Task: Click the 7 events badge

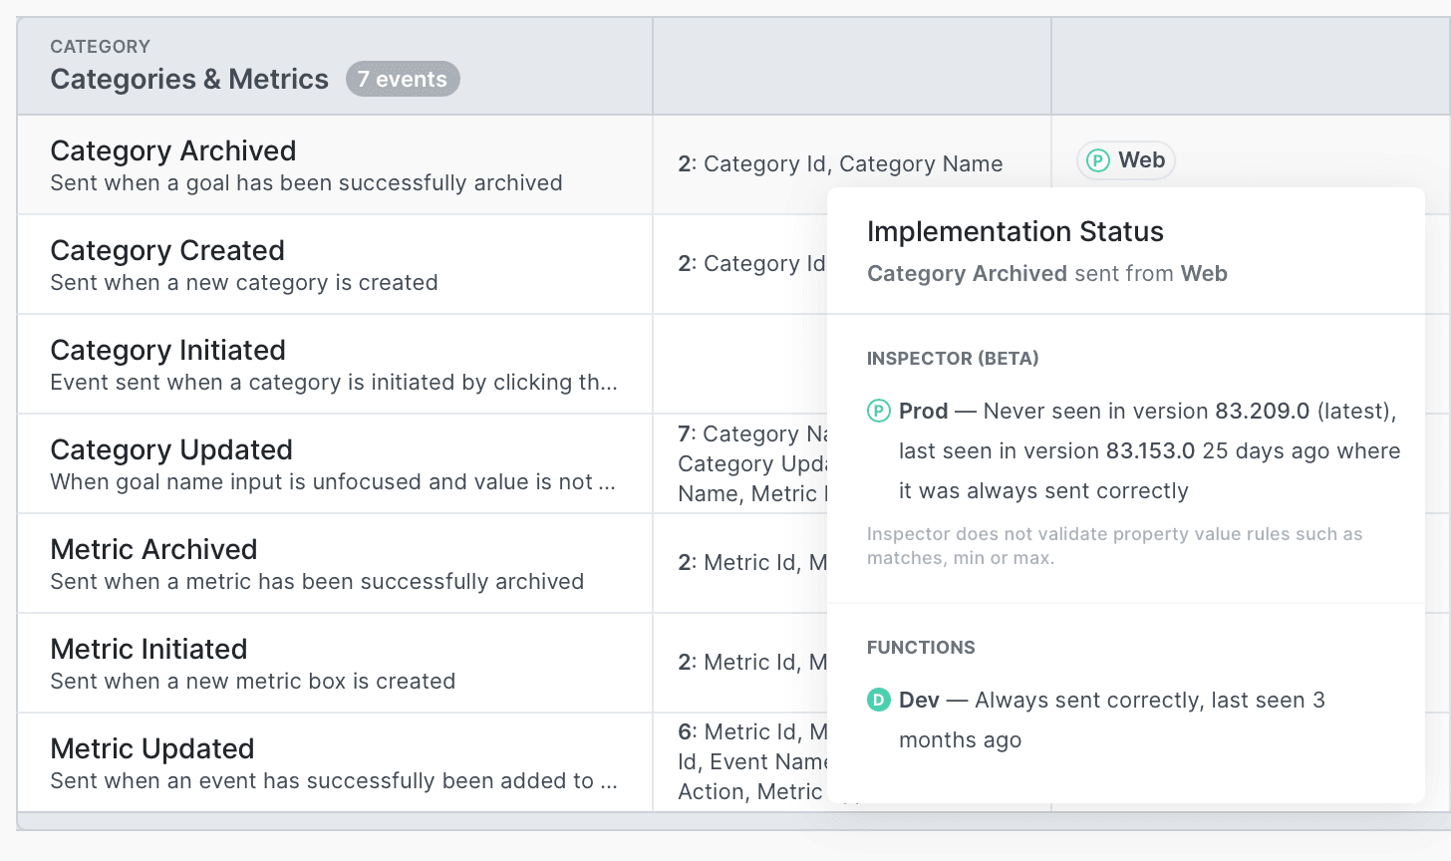Action: coord(403,79)
